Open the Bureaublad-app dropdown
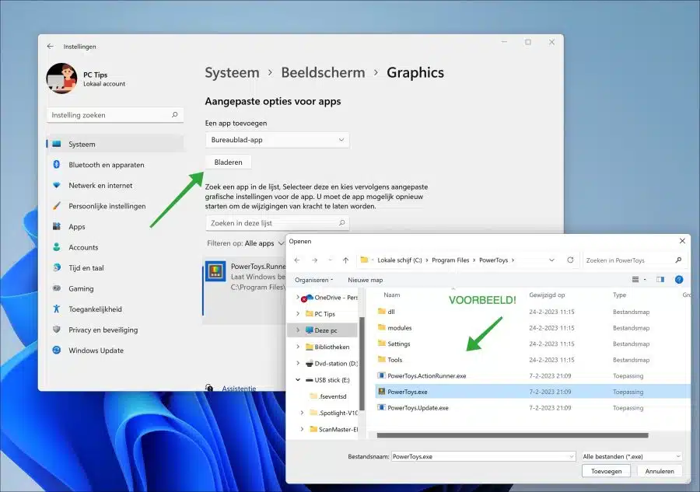The height and width of the screenshot is (492, 700). [x=277, y=140]
